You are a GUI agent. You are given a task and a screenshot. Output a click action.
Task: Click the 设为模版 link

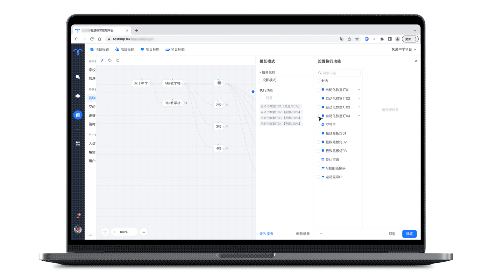[x=266, y=234]
